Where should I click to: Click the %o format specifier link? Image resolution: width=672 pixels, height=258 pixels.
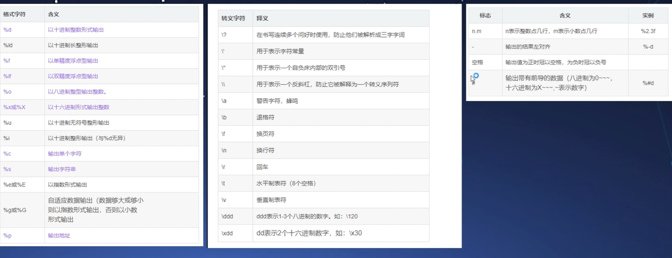coord(7,92)
